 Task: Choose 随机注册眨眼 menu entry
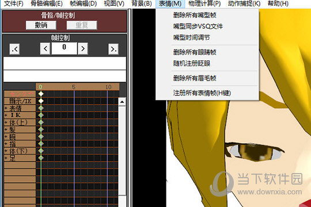pos(207,63)
